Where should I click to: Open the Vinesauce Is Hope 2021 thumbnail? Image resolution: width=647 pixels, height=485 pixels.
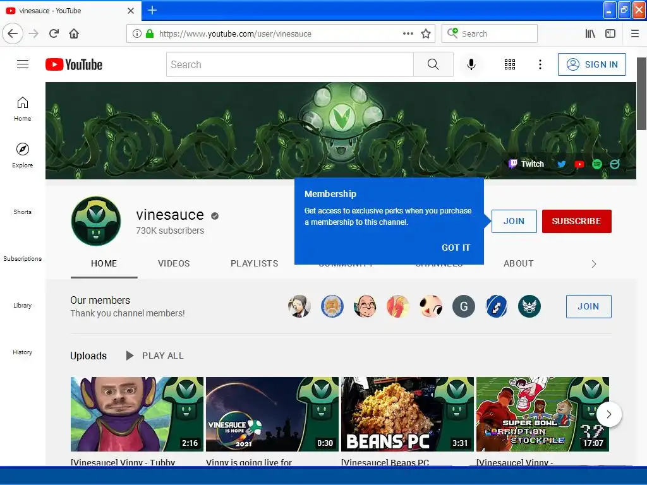[x=272, y=414]
